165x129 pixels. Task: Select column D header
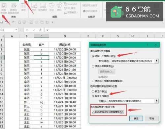click(65, 36)
